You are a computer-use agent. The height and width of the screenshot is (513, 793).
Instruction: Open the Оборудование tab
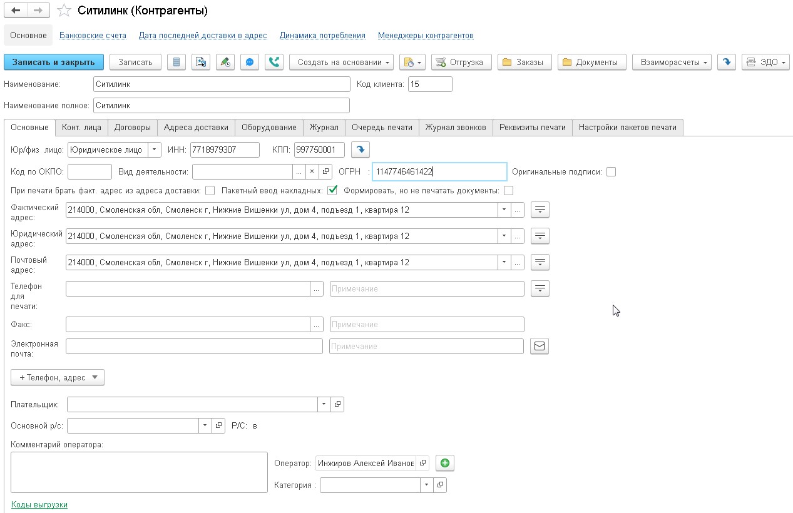(269, 127)
